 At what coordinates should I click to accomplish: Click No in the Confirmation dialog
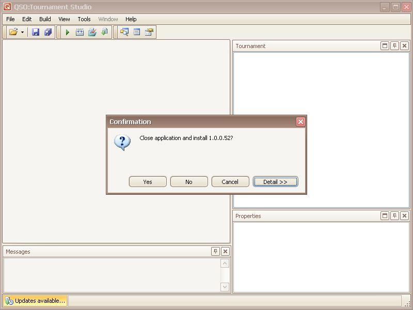click(x=189, y=182)
